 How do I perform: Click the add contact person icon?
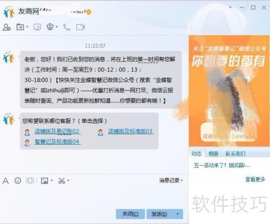point(6,27)
